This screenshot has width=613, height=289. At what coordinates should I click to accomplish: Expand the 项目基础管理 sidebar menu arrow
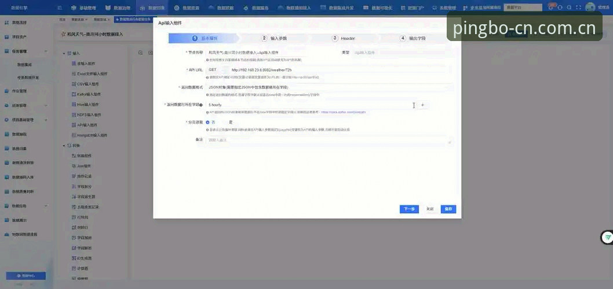pyautogui.click(x=46, y=120)
